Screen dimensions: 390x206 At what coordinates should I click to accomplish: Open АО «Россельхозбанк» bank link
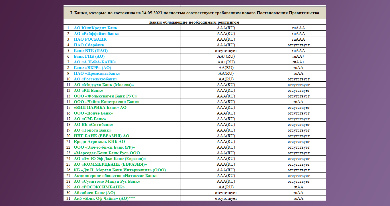coord(95,79)
